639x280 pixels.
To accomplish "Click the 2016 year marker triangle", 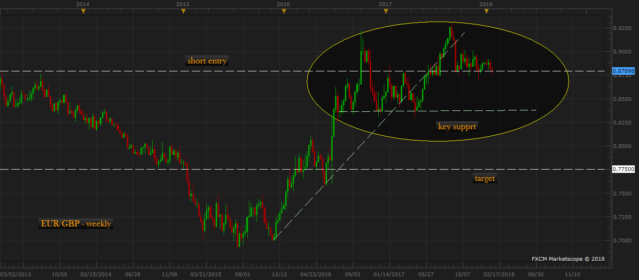I will point(284,11).
